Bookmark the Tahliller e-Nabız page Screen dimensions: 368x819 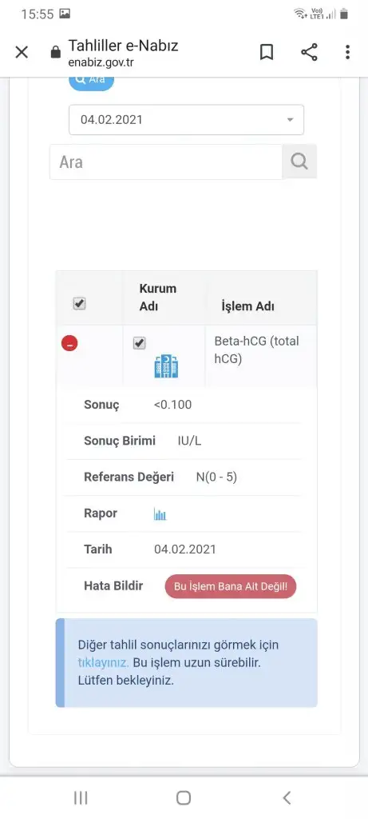[x=267, y=52]
